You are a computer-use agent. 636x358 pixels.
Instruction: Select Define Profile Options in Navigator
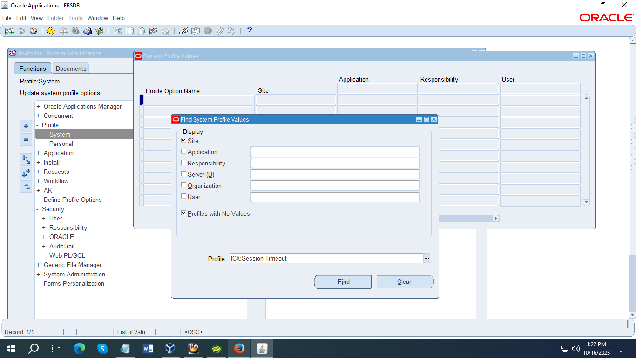click(x=73, y=200)
